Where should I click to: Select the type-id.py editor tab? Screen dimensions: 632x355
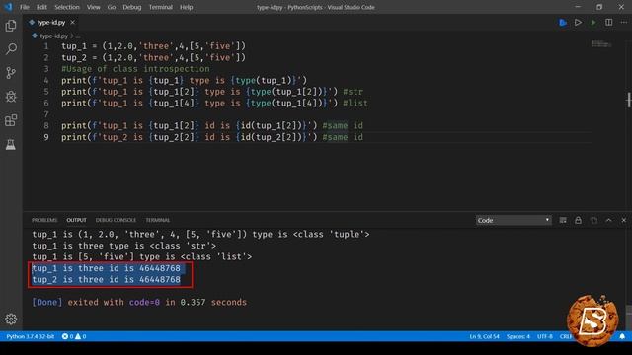tap(50, 23)
